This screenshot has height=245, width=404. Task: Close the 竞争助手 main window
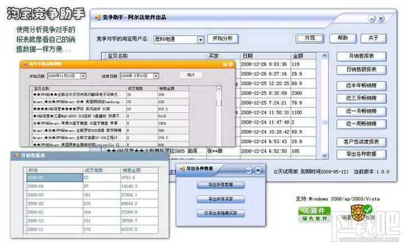pos(380,19)
